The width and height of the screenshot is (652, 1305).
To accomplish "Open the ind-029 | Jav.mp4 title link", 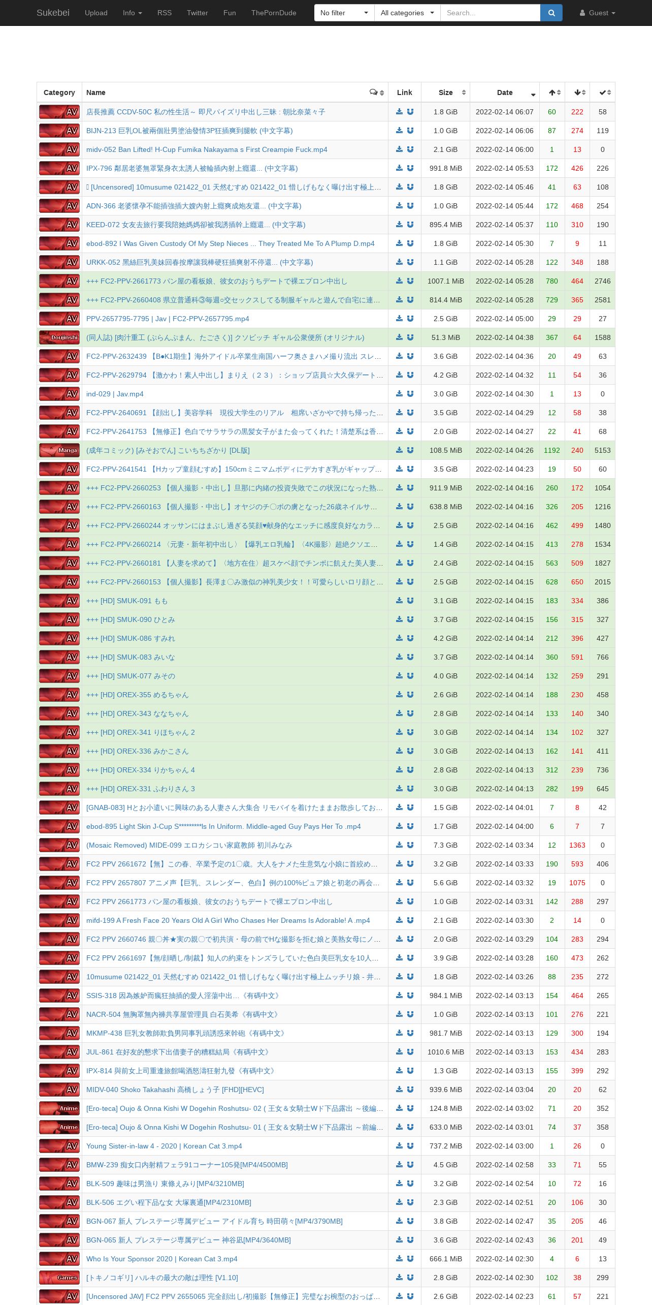I will point(115,394).
